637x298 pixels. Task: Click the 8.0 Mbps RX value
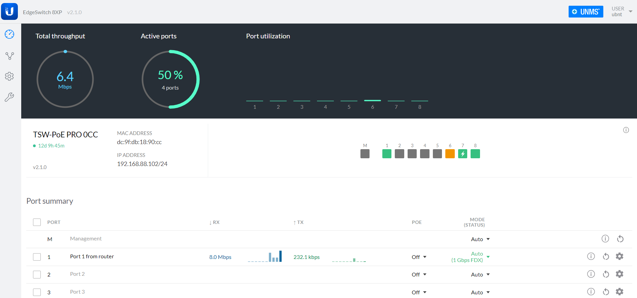tap(220, 257)
